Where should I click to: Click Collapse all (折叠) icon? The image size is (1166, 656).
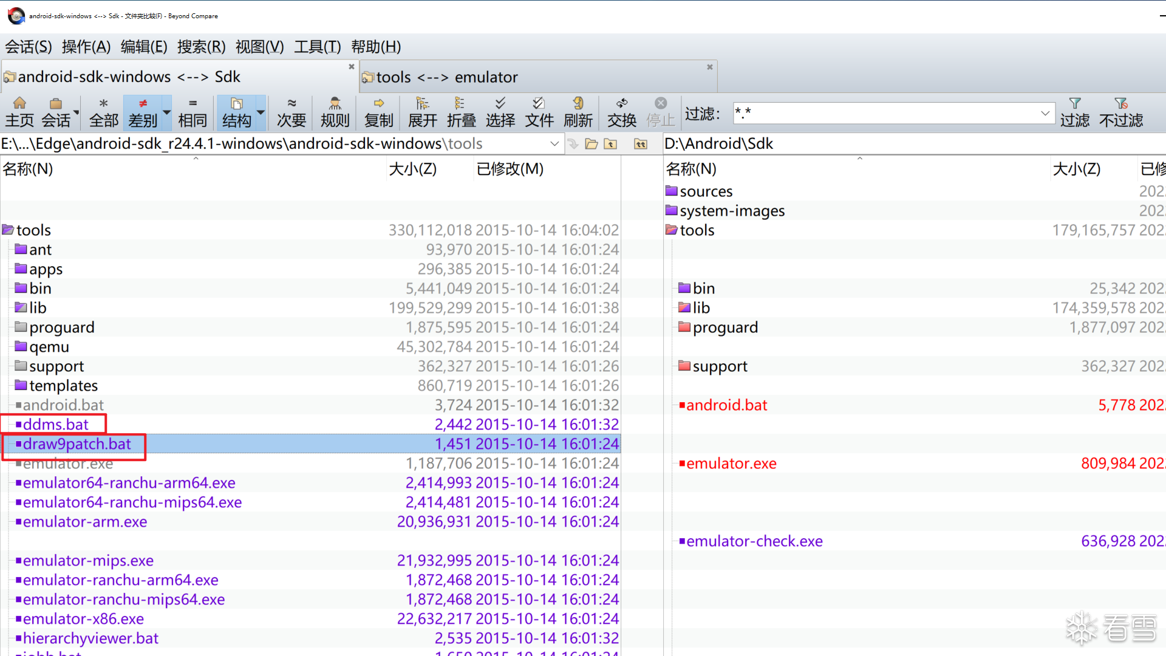pyautogui.click(x=462, y=112)
